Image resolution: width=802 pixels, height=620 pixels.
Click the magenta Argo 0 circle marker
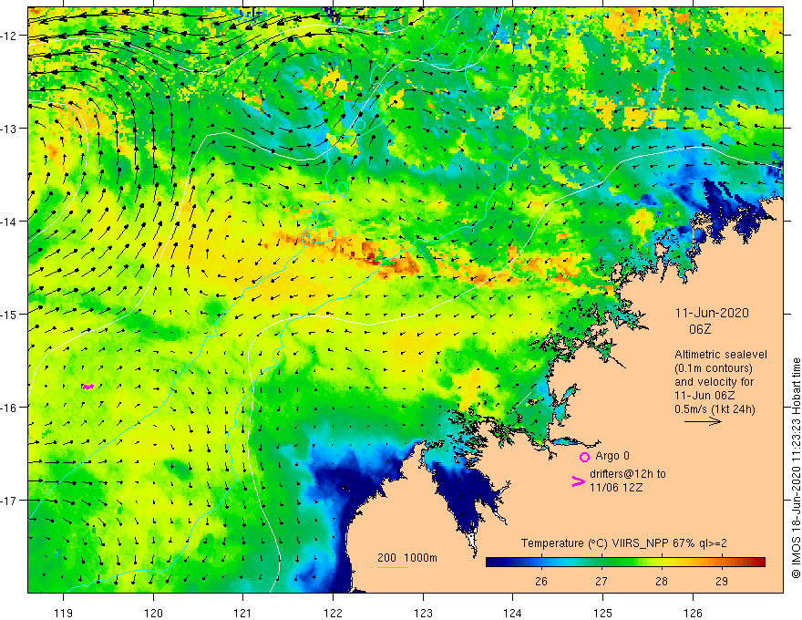point(584,457)
